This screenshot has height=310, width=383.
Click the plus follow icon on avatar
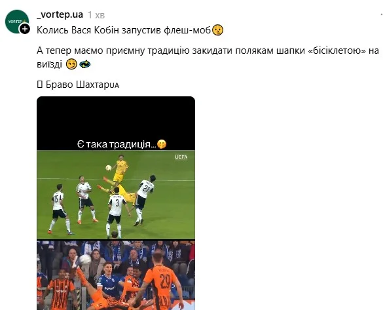point(25,29)
